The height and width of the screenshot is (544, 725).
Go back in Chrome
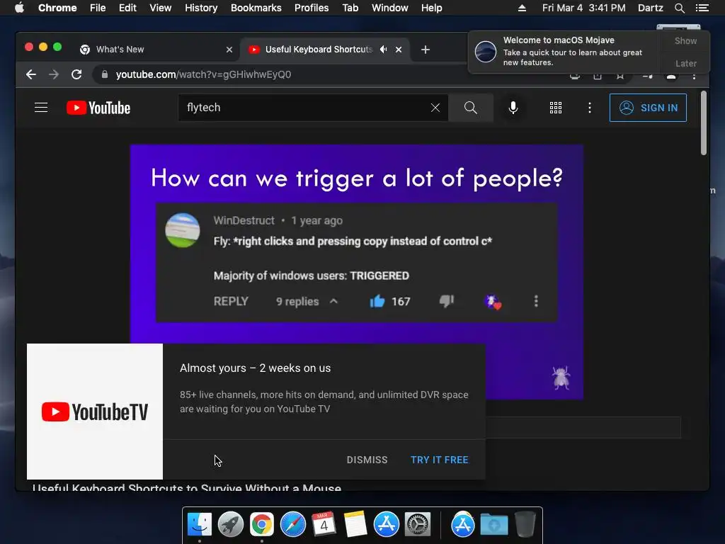point(31,74)
